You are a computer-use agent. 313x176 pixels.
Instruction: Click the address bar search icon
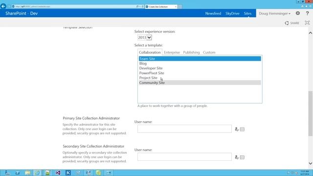[x=137, y=6]
